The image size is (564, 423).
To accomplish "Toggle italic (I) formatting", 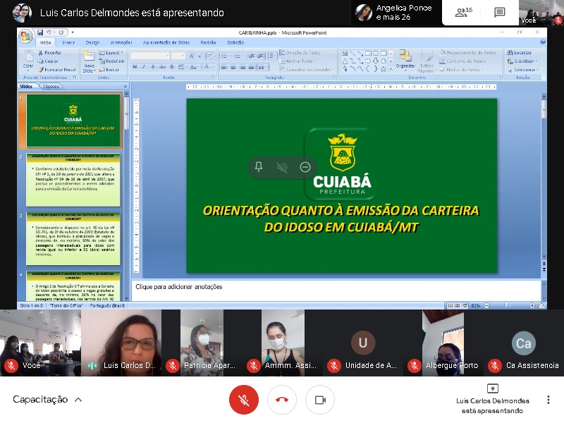I will point(144,67).
